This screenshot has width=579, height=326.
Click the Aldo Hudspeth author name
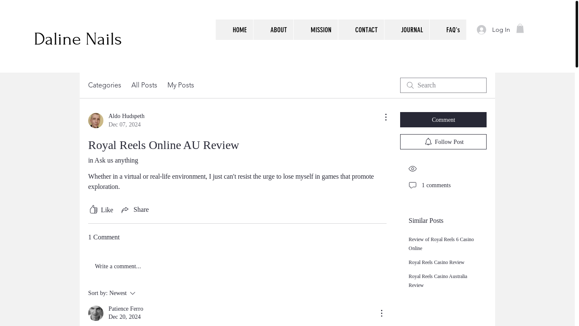click(126, 116)
